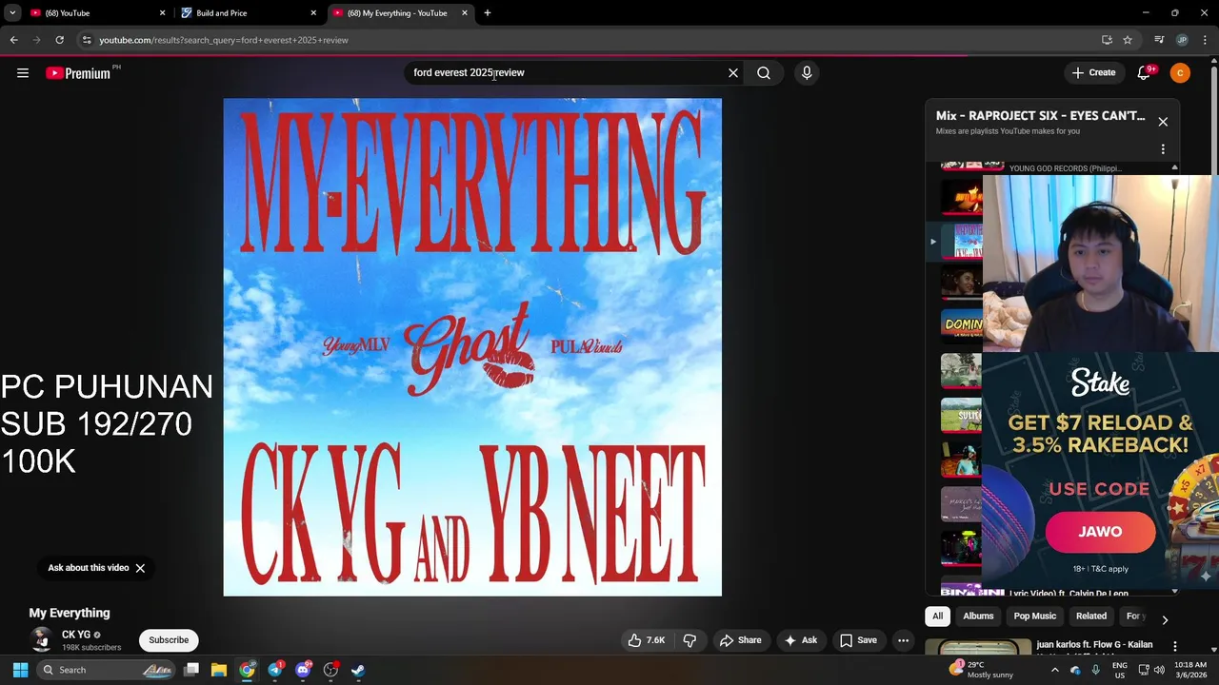Open the Ask button beside Share
1219x685 pixels.
pos(800,640)
